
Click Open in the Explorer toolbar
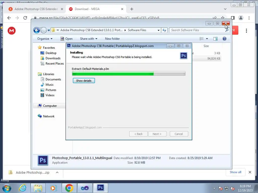[x=67, y=39]
